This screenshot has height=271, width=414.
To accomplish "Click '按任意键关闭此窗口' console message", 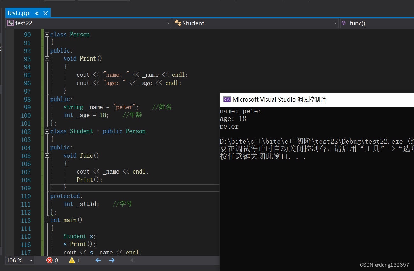I will 263,156.
